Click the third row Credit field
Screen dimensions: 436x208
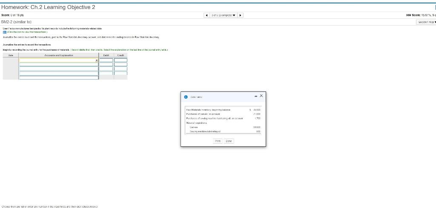[x=120, y=68]
